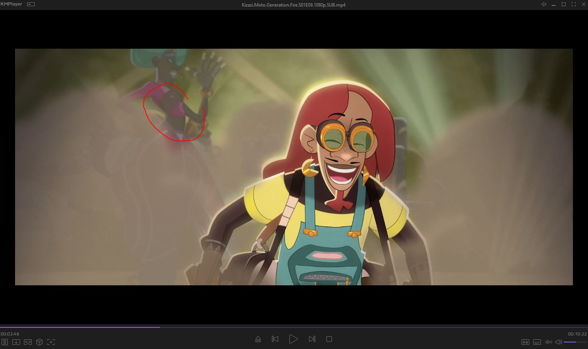Switch to compact mode next to KMPlayer logo
The height and width of the screenshot is (349, 588).
coord(31,4)
